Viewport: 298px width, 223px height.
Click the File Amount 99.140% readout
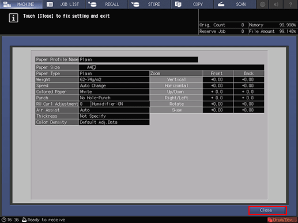click(x=273, y=32)
